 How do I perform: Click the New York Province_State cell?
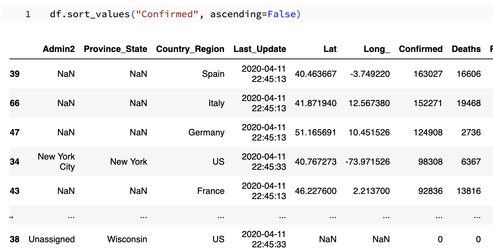129,162
